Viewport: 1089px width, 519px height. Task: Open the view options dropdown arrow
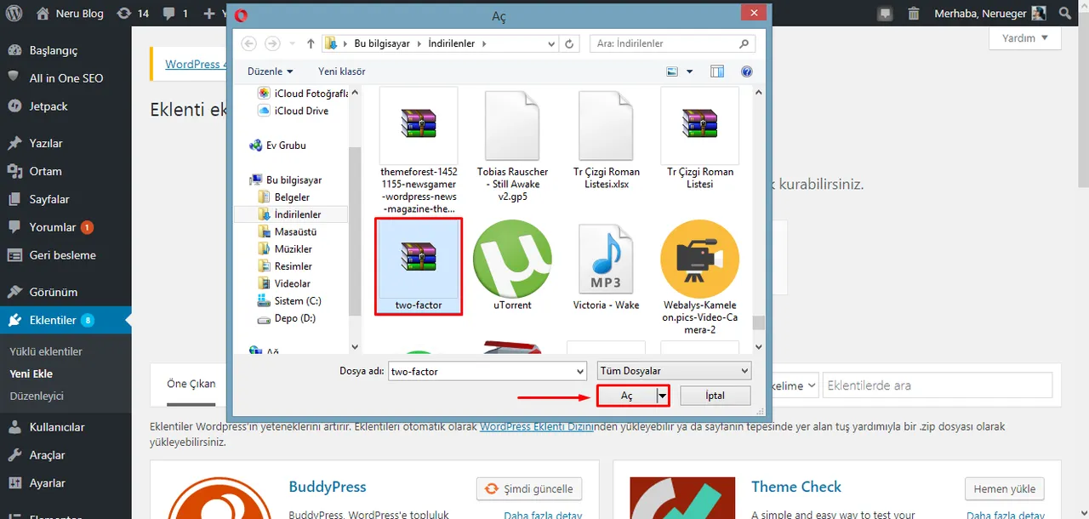690,71
